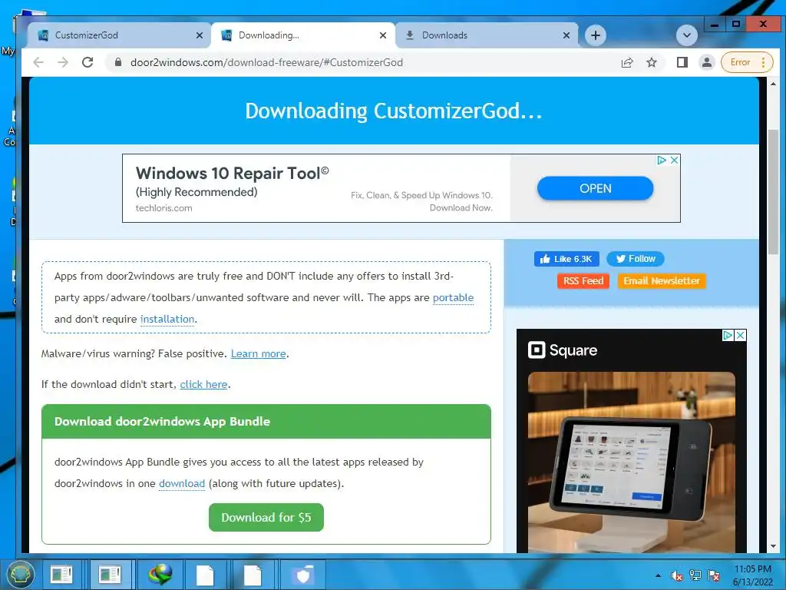Click the Facebook Like 6.3K button

pos(566,259)
